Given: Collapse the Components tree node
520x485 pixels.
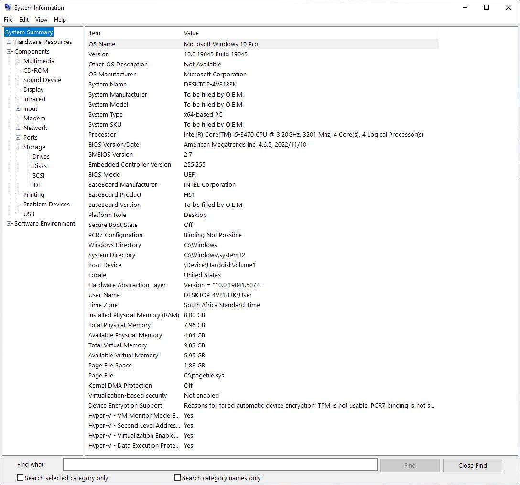Looking at the screenshot, I should click(x=9, y=51).
